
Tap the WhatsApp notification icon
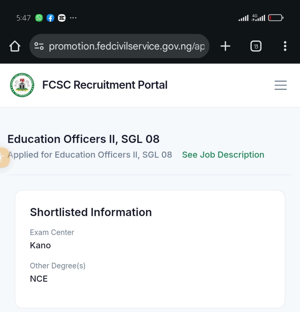coord(39,18)
